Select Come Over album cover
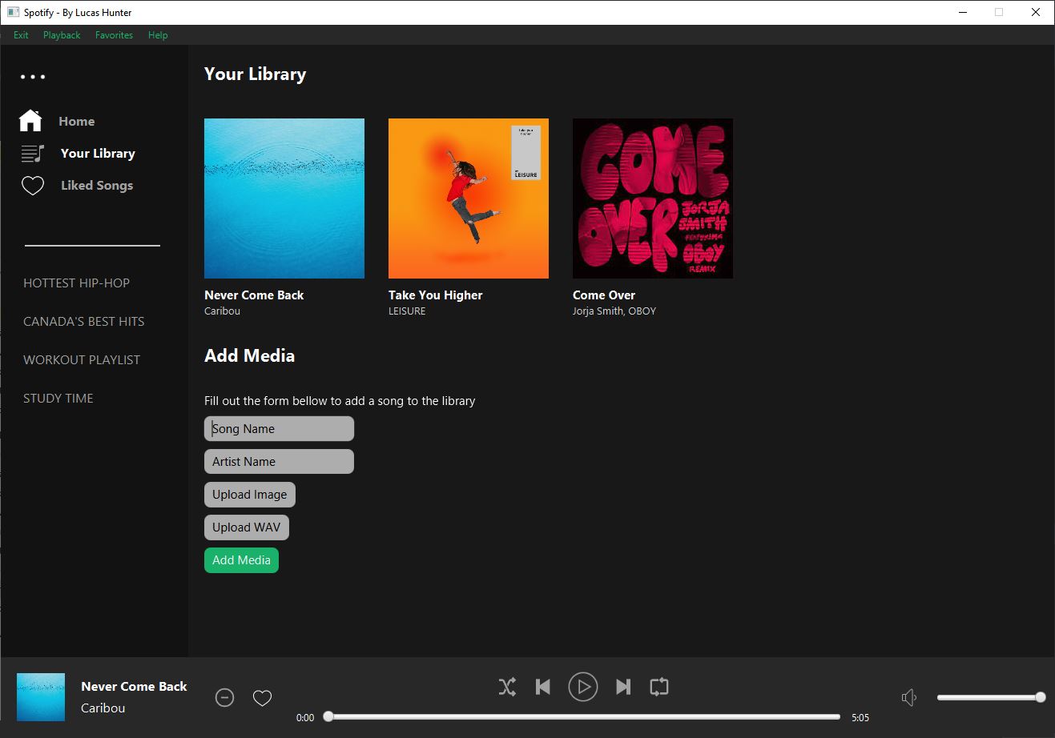The height and width of the screenshot is (738, 1055). click(x=653, y=199)
